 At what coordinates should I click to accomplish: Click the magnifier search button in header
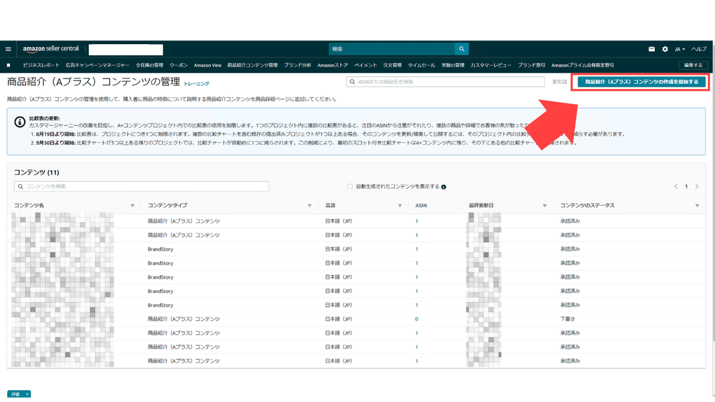(462, 49)
